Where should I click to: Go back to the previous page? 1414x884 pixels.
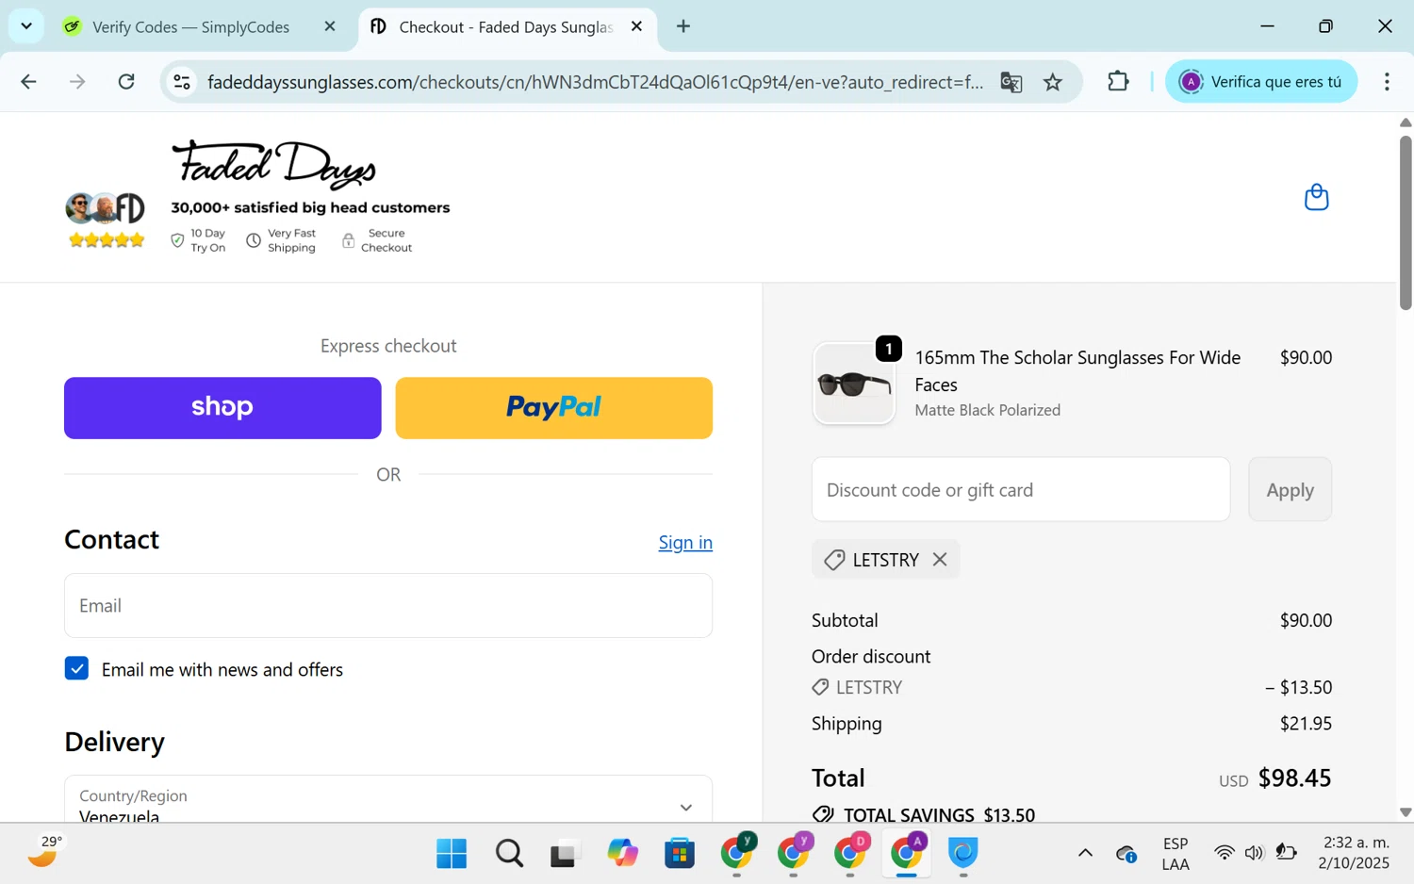coord(28,82)
